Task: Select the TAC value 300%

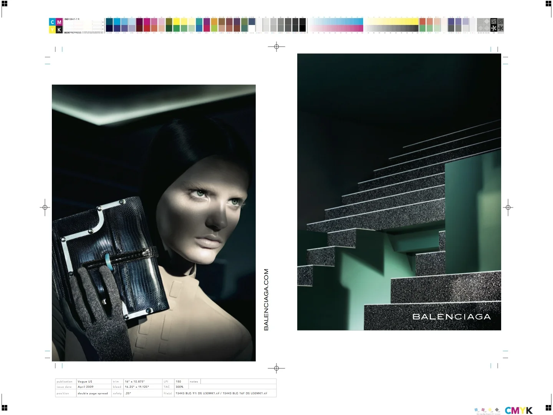Action: coord(181,387)
